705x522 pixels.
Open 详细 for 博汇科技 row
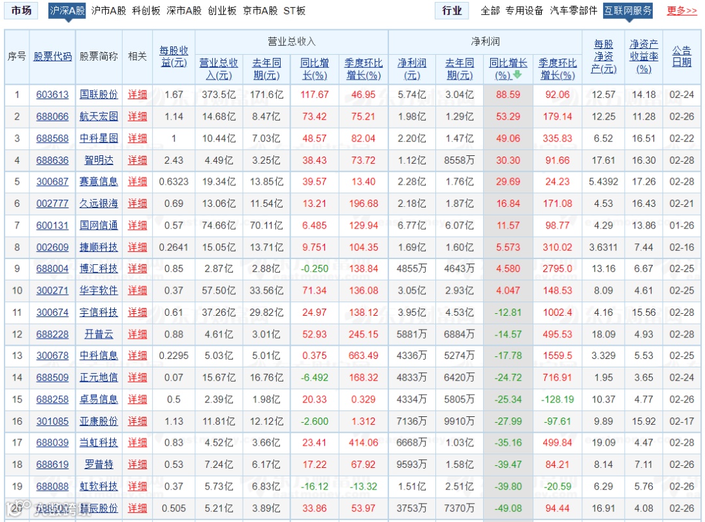coord(137,268)
